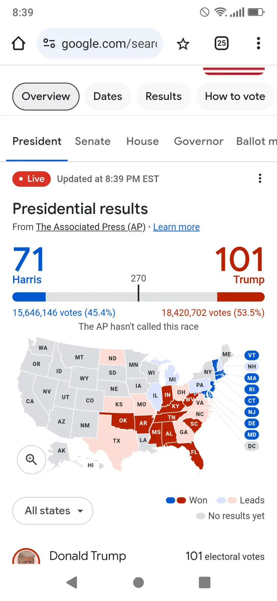Screen dimensions: 277x601
Task: Bookmark this page with the star icon
Action: (x=183, y=44)
